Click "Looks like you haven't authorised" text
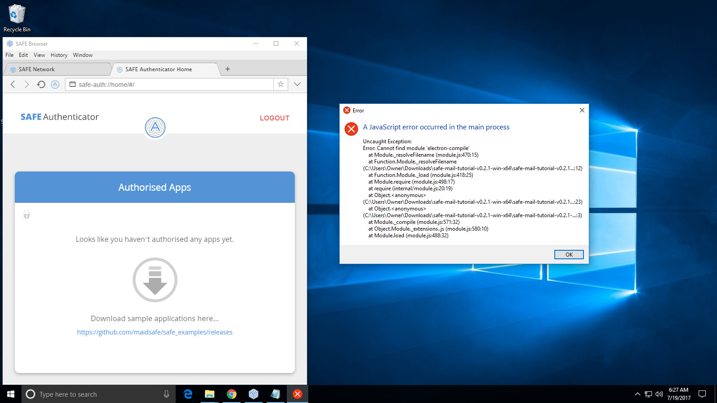 coord(155,239)
